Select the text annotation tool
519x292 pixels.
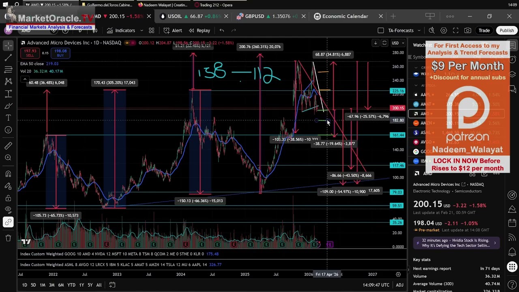(x=8, y=118)
